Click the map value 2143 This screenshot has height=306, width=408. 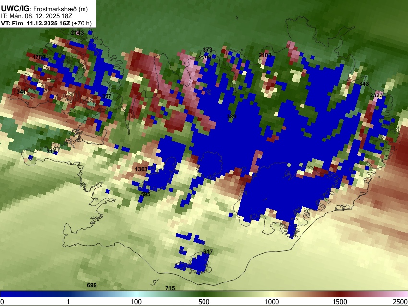(77, 33)
